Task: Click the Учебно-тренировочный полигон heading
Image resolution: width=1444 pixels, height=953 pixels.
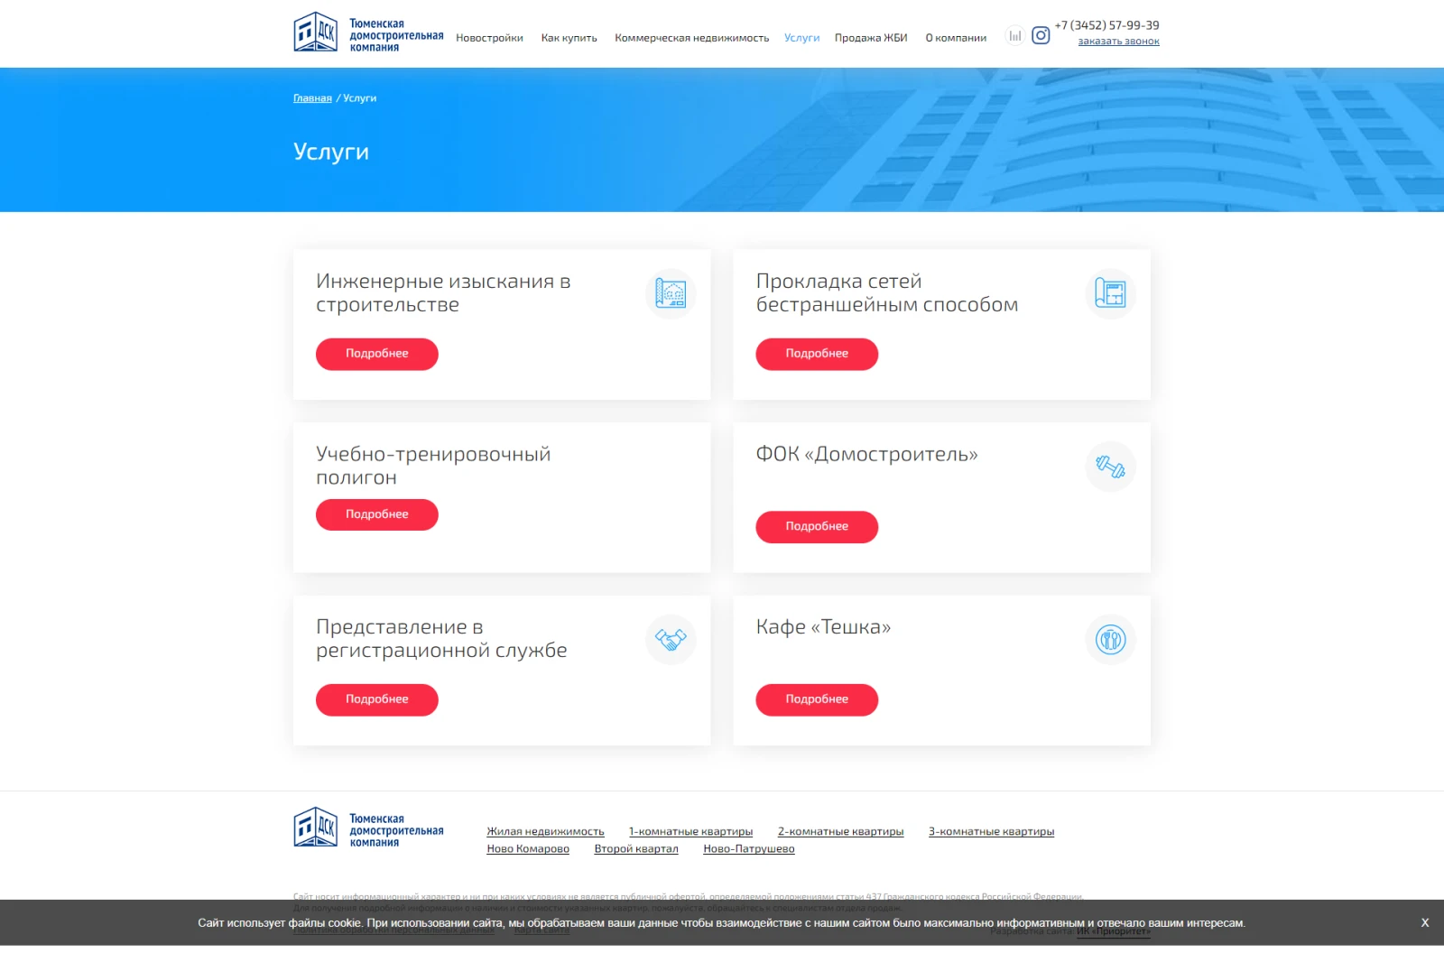Action: (433, 466)
